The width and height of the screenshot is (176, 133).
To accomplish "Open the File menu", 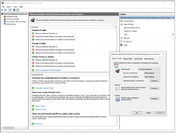I will (x=3, y=7).
